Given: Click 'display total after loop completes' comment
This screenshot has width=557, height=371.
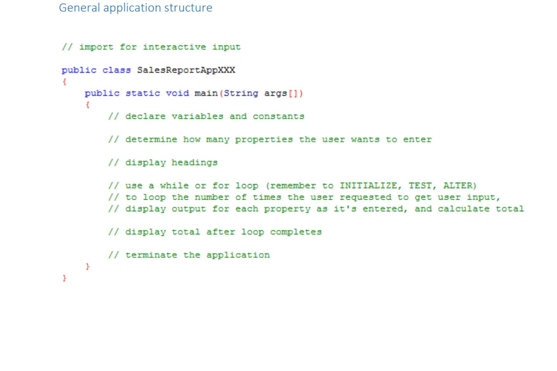Looking at the screenshot, I should (215, 231).
